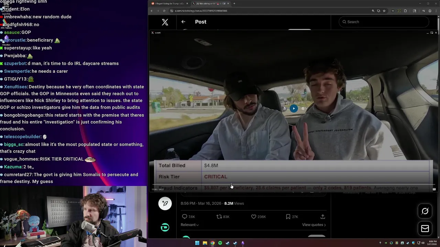Open a new browser tab with plus button
Viewport: 440px width, 247px height.
click(234, 3)
